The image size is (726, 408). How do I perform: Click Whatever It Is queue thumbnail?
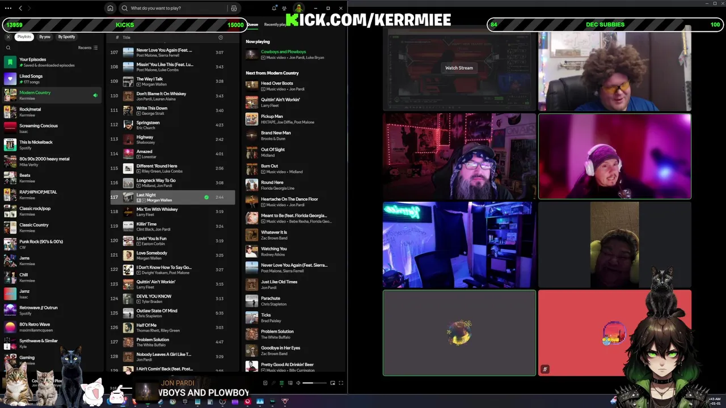click(251, 235)
